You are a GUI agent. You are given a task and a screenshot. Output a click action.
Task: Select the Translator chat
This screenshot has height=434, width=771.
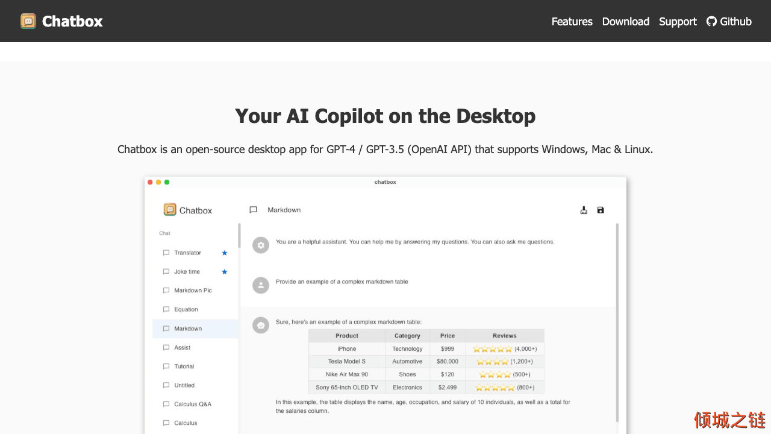click(195, 253)
